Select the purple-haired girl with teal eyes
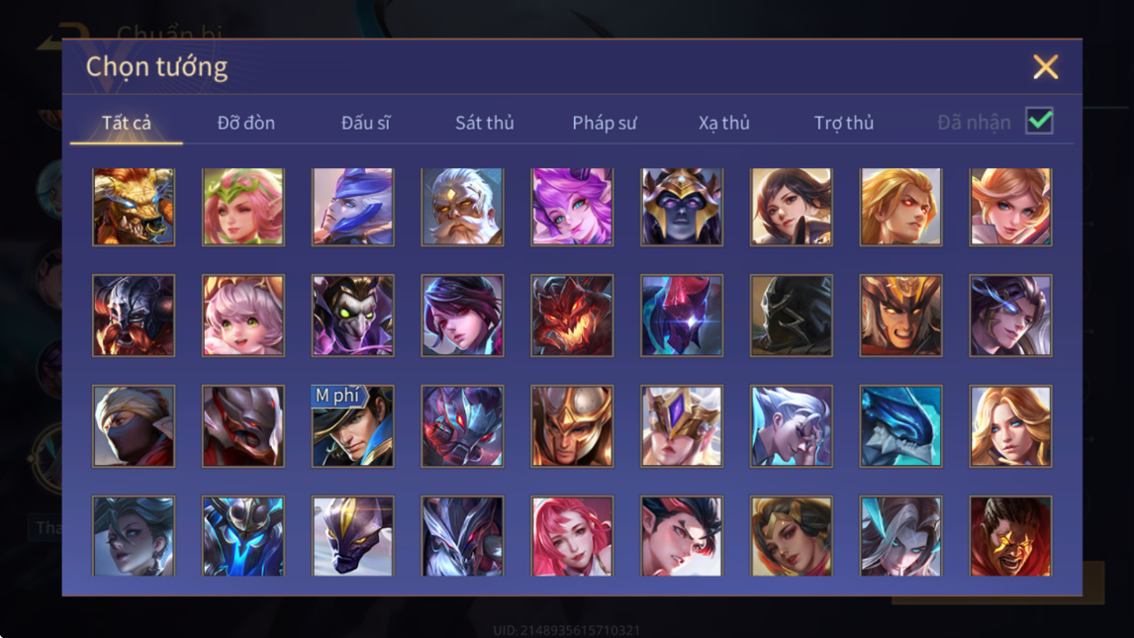Screen dimensions: 1134x638 coord(572,207)
